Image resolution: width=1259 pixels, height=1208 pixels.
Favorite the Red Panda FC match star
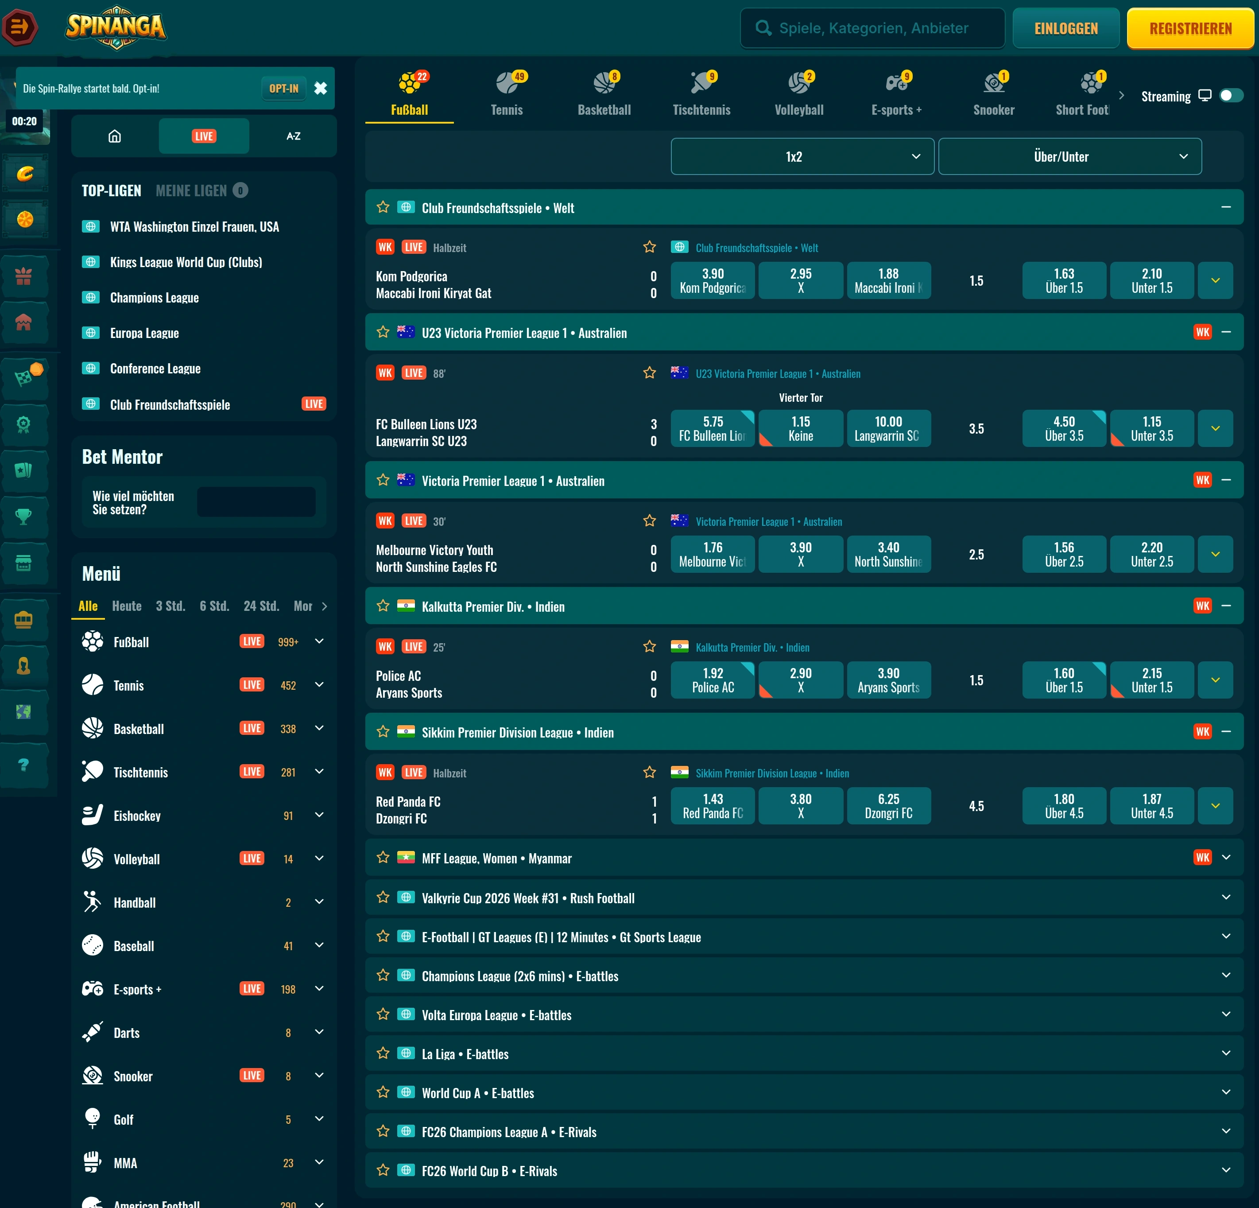tap(649, 773)
